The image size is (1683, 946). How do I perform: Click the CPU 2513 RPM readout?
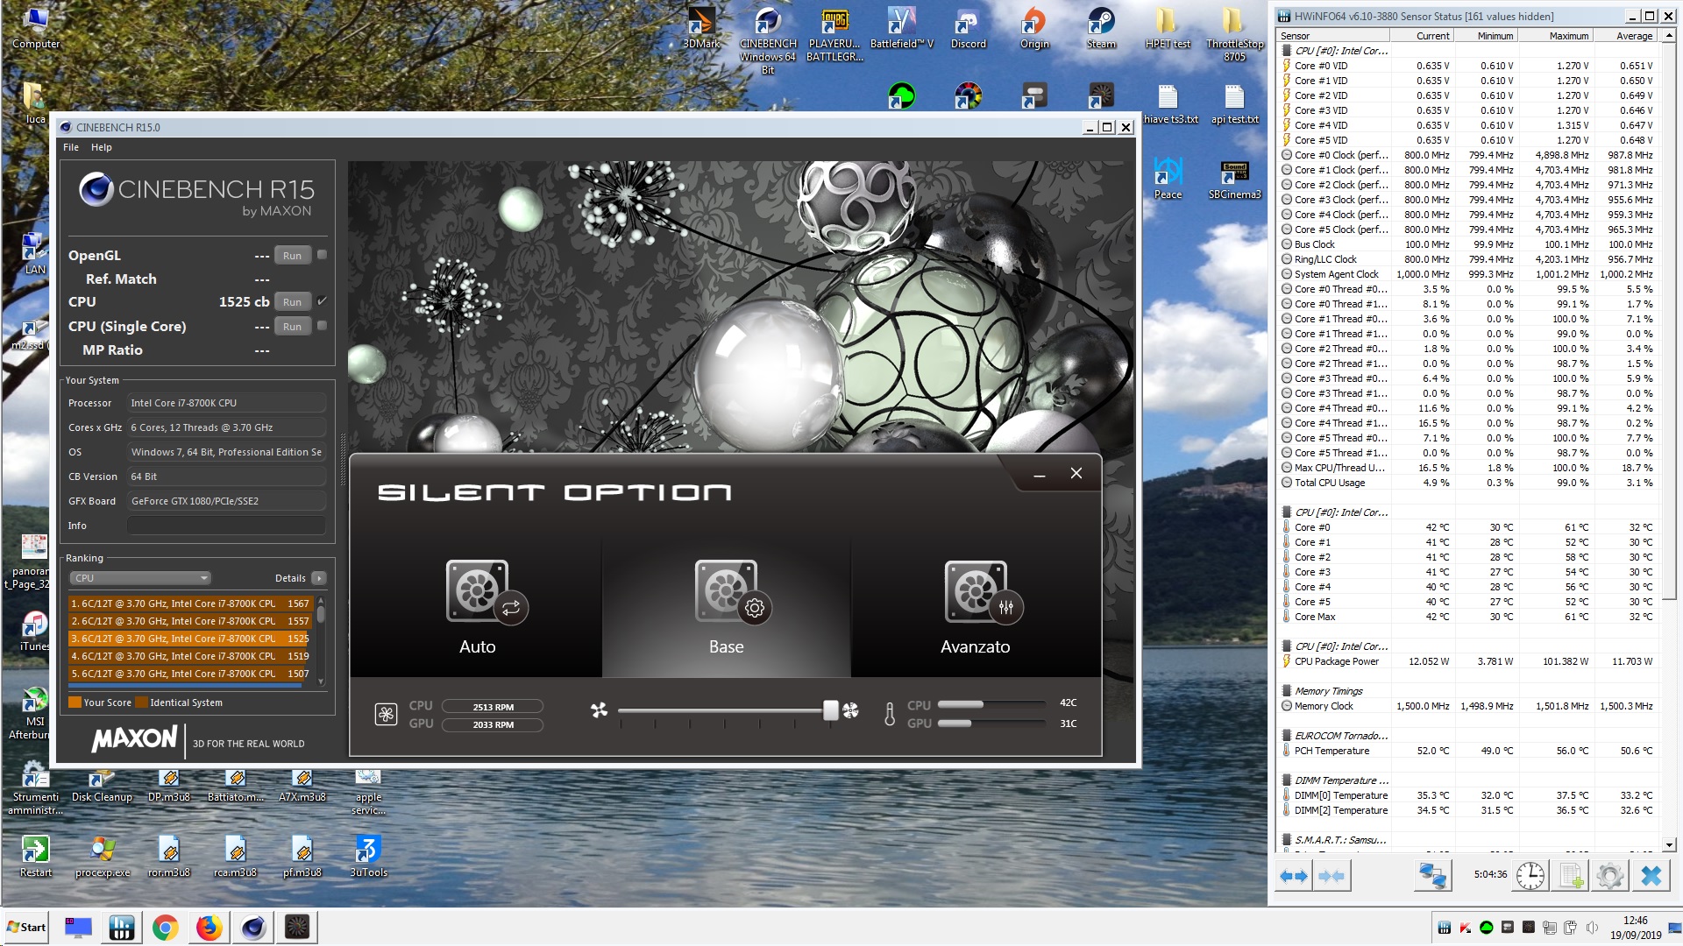493,707
